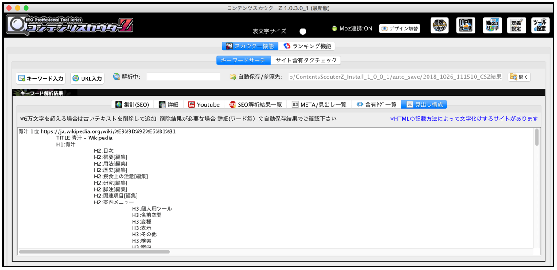Open the 集計(SEO) tab
The height and width of the screenshot is (270, 557).
tap(132, 104)
